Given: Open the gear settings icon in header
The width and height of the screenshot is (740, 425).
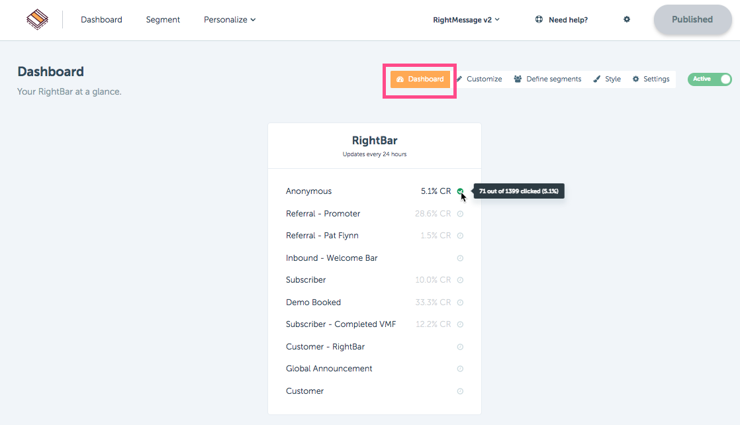Looking at the screenshot, I should (627, 19).
